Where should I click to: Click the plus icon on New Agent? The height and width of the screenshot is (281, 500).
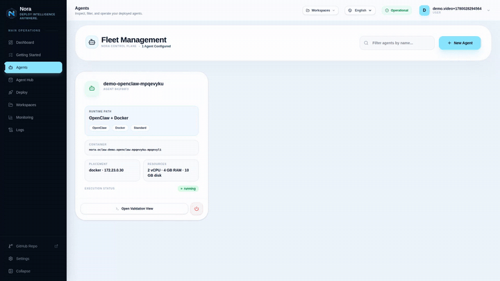[x=449, y=43]
